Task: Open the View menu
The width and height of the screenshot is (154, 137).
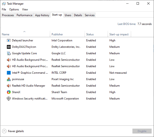Action: coord(25,9)
